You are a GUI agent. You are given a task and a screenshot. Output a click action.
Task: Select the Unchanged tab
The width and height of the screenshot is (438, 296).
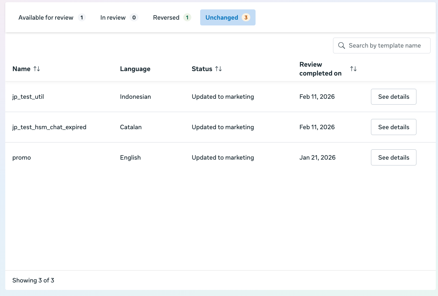[x=221, y=17]
